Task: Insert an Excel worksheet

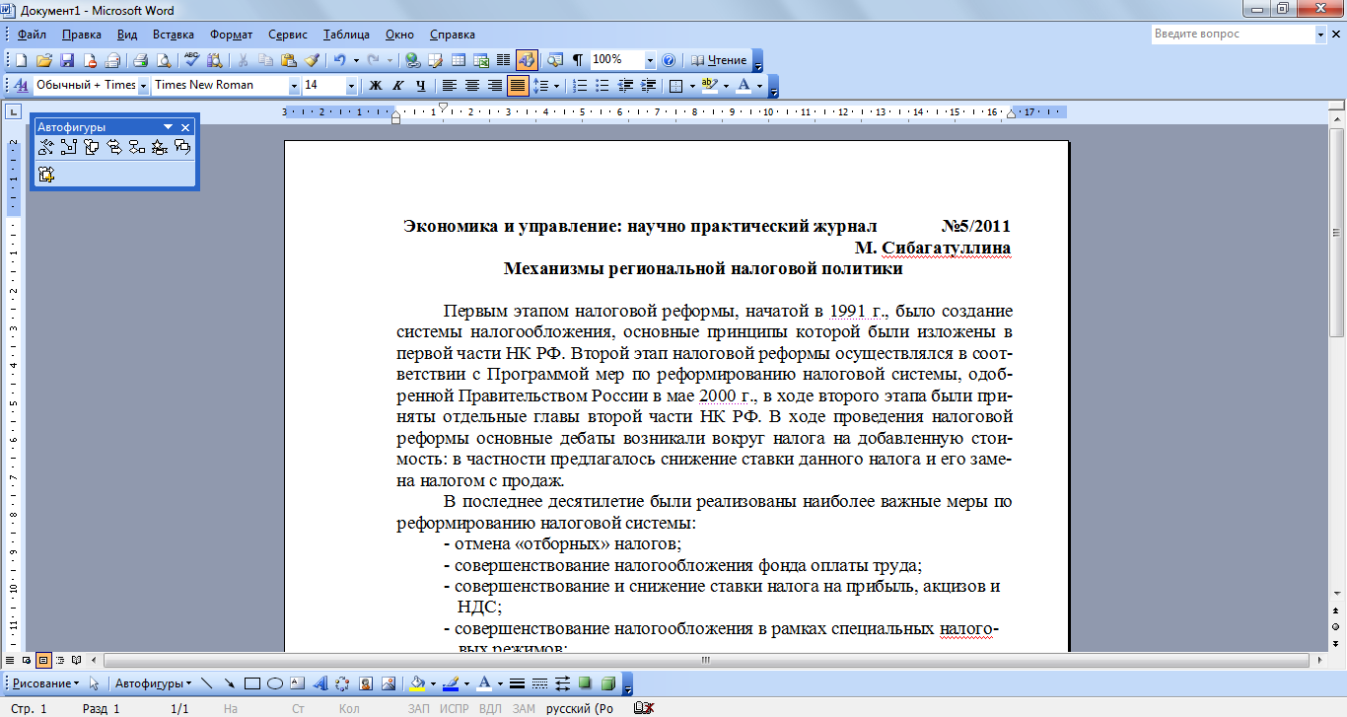Action: pos(480,60)
